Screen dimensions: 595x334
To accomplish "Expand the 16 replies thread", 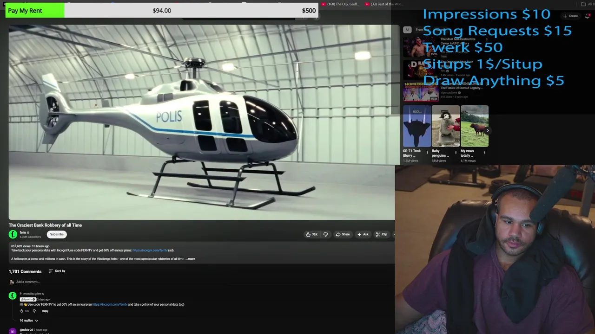I will [29, 321].
